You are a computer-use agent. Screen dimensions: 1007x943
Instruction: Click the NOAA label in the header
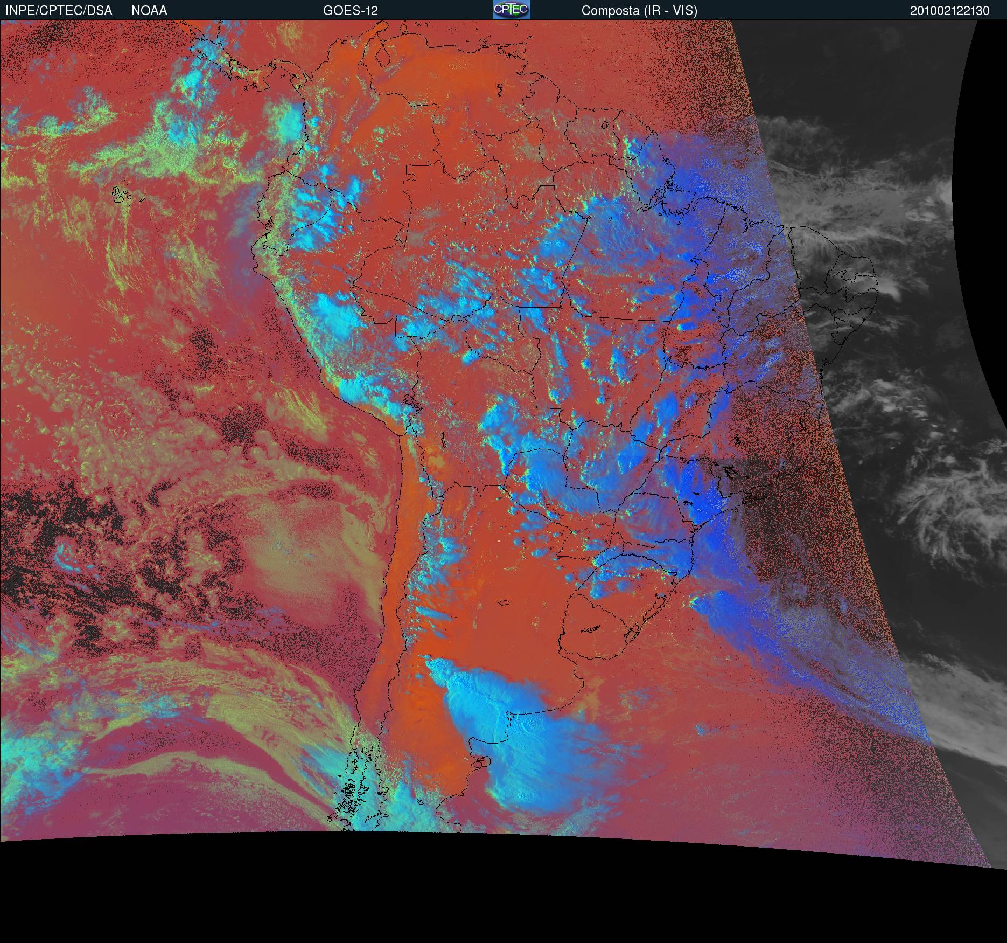coord(149,11)
